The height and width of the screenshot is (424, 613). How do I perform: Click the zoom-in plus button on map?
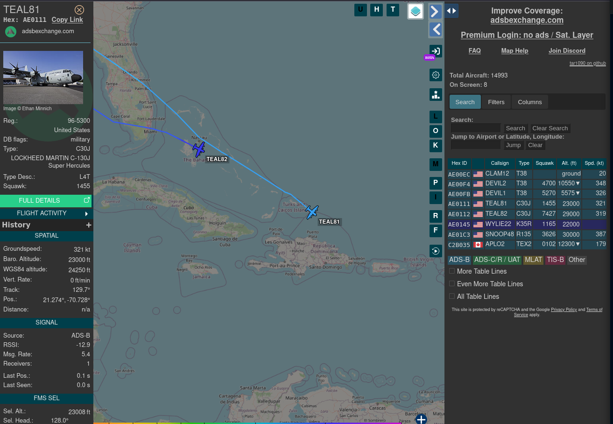pos(421,419)
